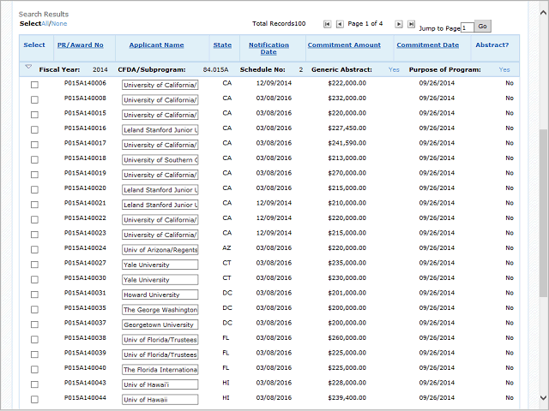Sort the table by State
Screen dimensions: 549x411
(x=222, y=45)
